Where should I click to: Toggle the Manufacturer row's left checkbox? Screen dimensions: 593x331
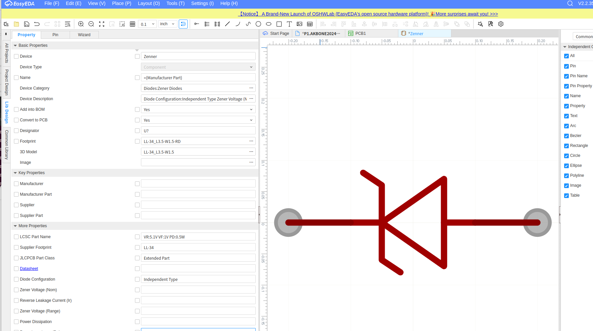point(16,184)
